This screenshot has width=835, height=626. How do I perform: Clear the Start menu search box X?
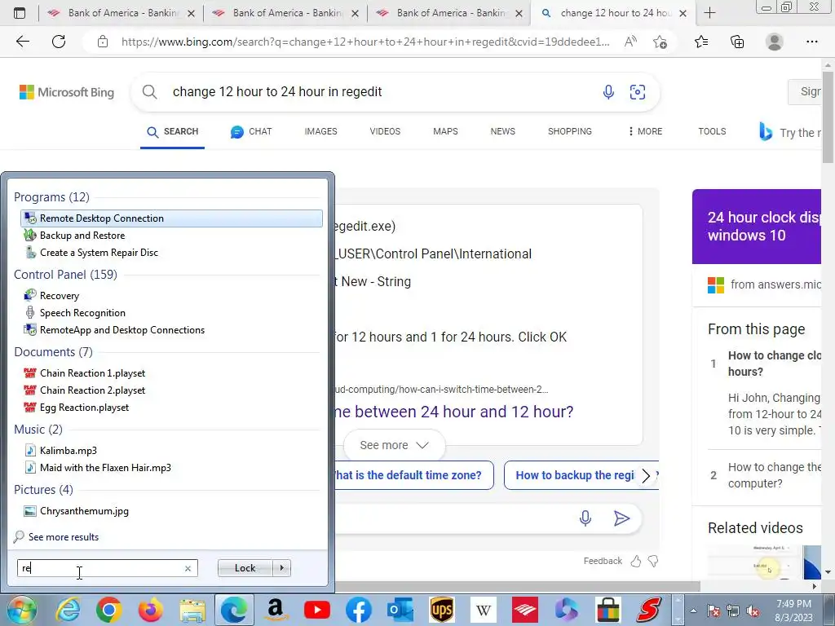pos(188,568)
